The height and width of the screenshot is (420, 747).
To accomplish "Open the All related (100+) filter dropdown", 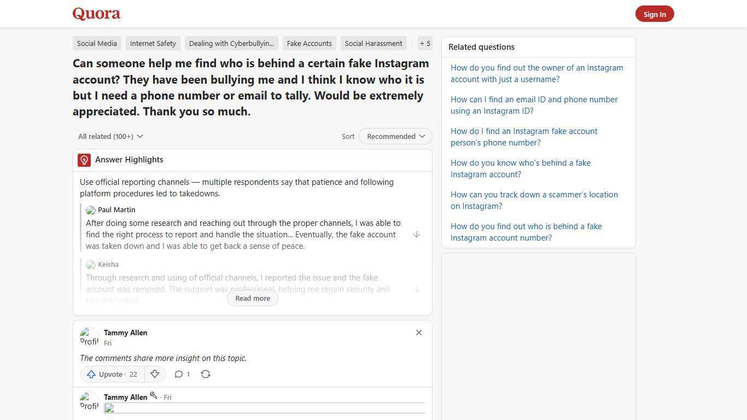I will 110,136.
